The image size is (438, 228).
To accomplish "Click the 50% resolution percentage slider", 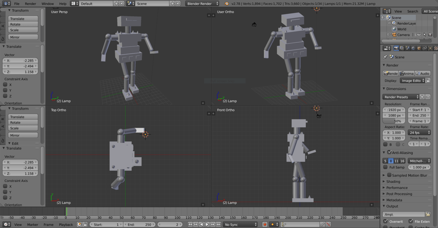I will (393, 121).
